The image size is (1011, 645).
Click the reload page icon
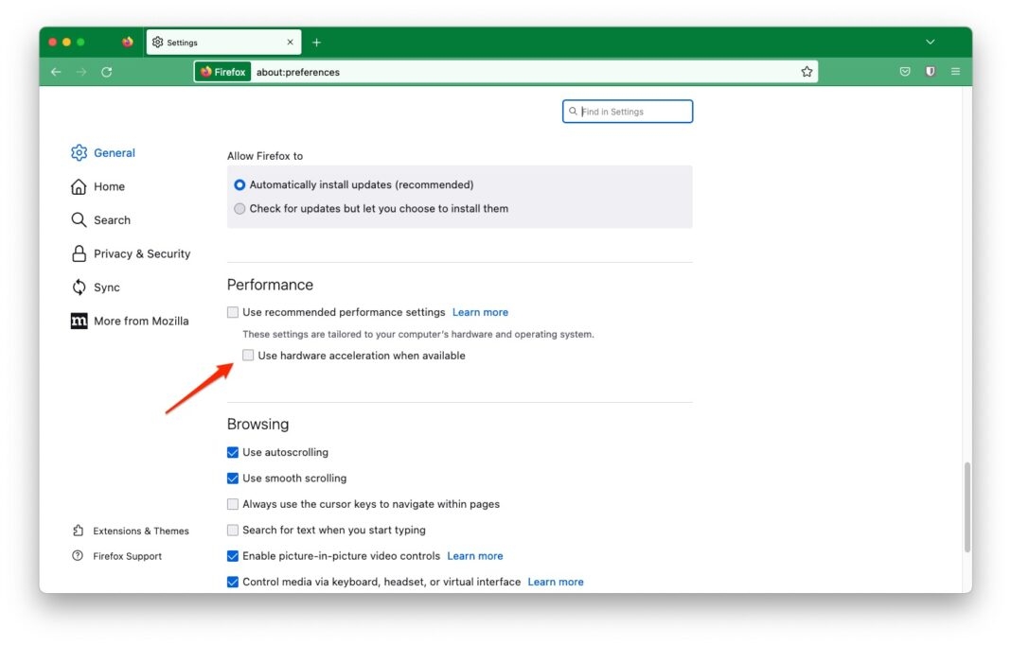(x=106, y=72)
